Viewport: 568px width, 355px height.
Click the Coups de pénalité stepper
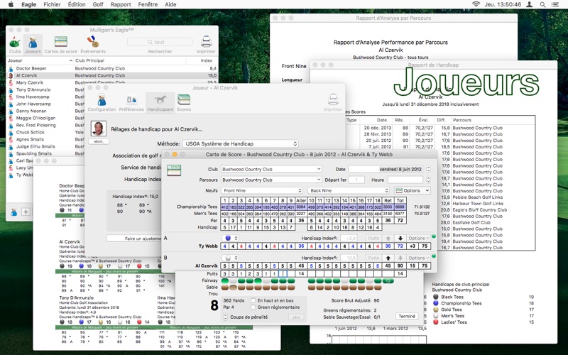click(x=225, y=317)
